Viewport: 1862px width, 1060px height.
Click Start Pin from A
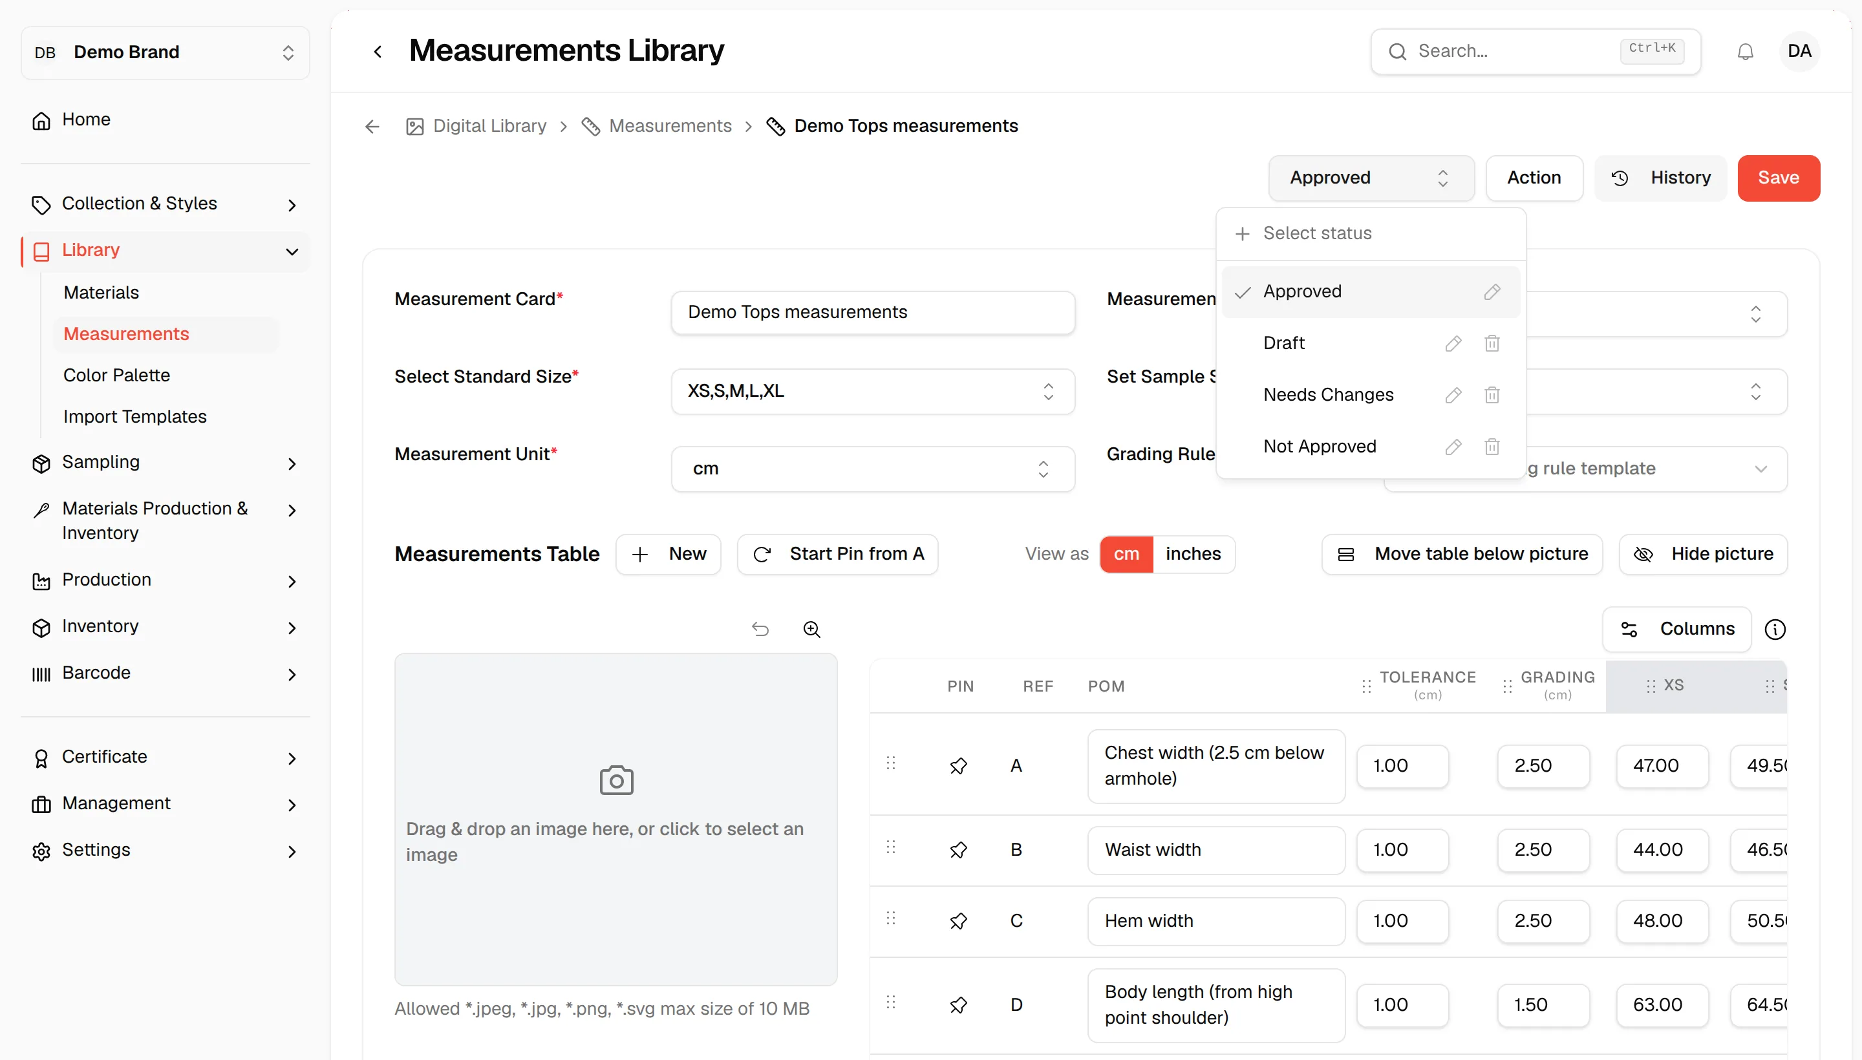[x=837, y=554]
